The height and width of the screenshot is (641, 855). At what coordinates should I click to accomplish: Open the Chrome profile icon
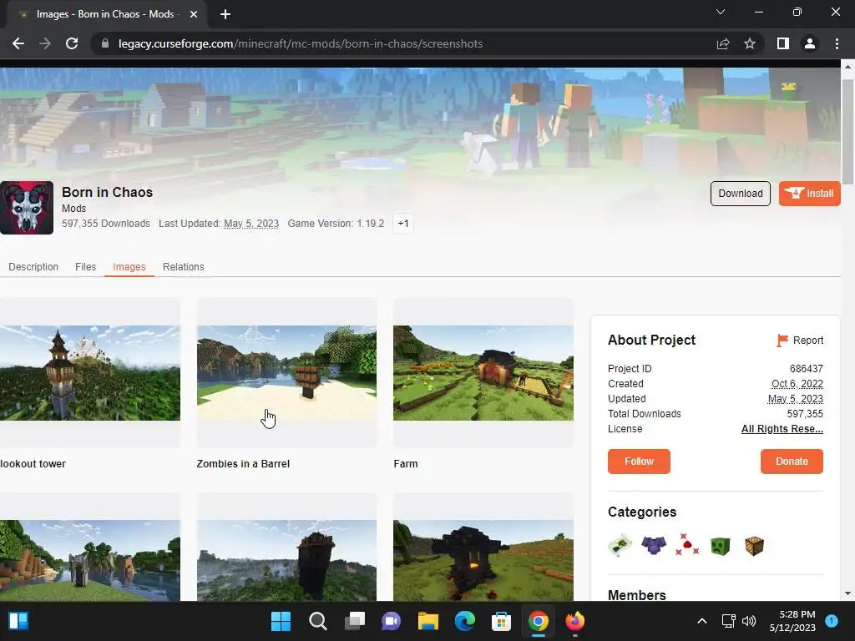(810, 43)
